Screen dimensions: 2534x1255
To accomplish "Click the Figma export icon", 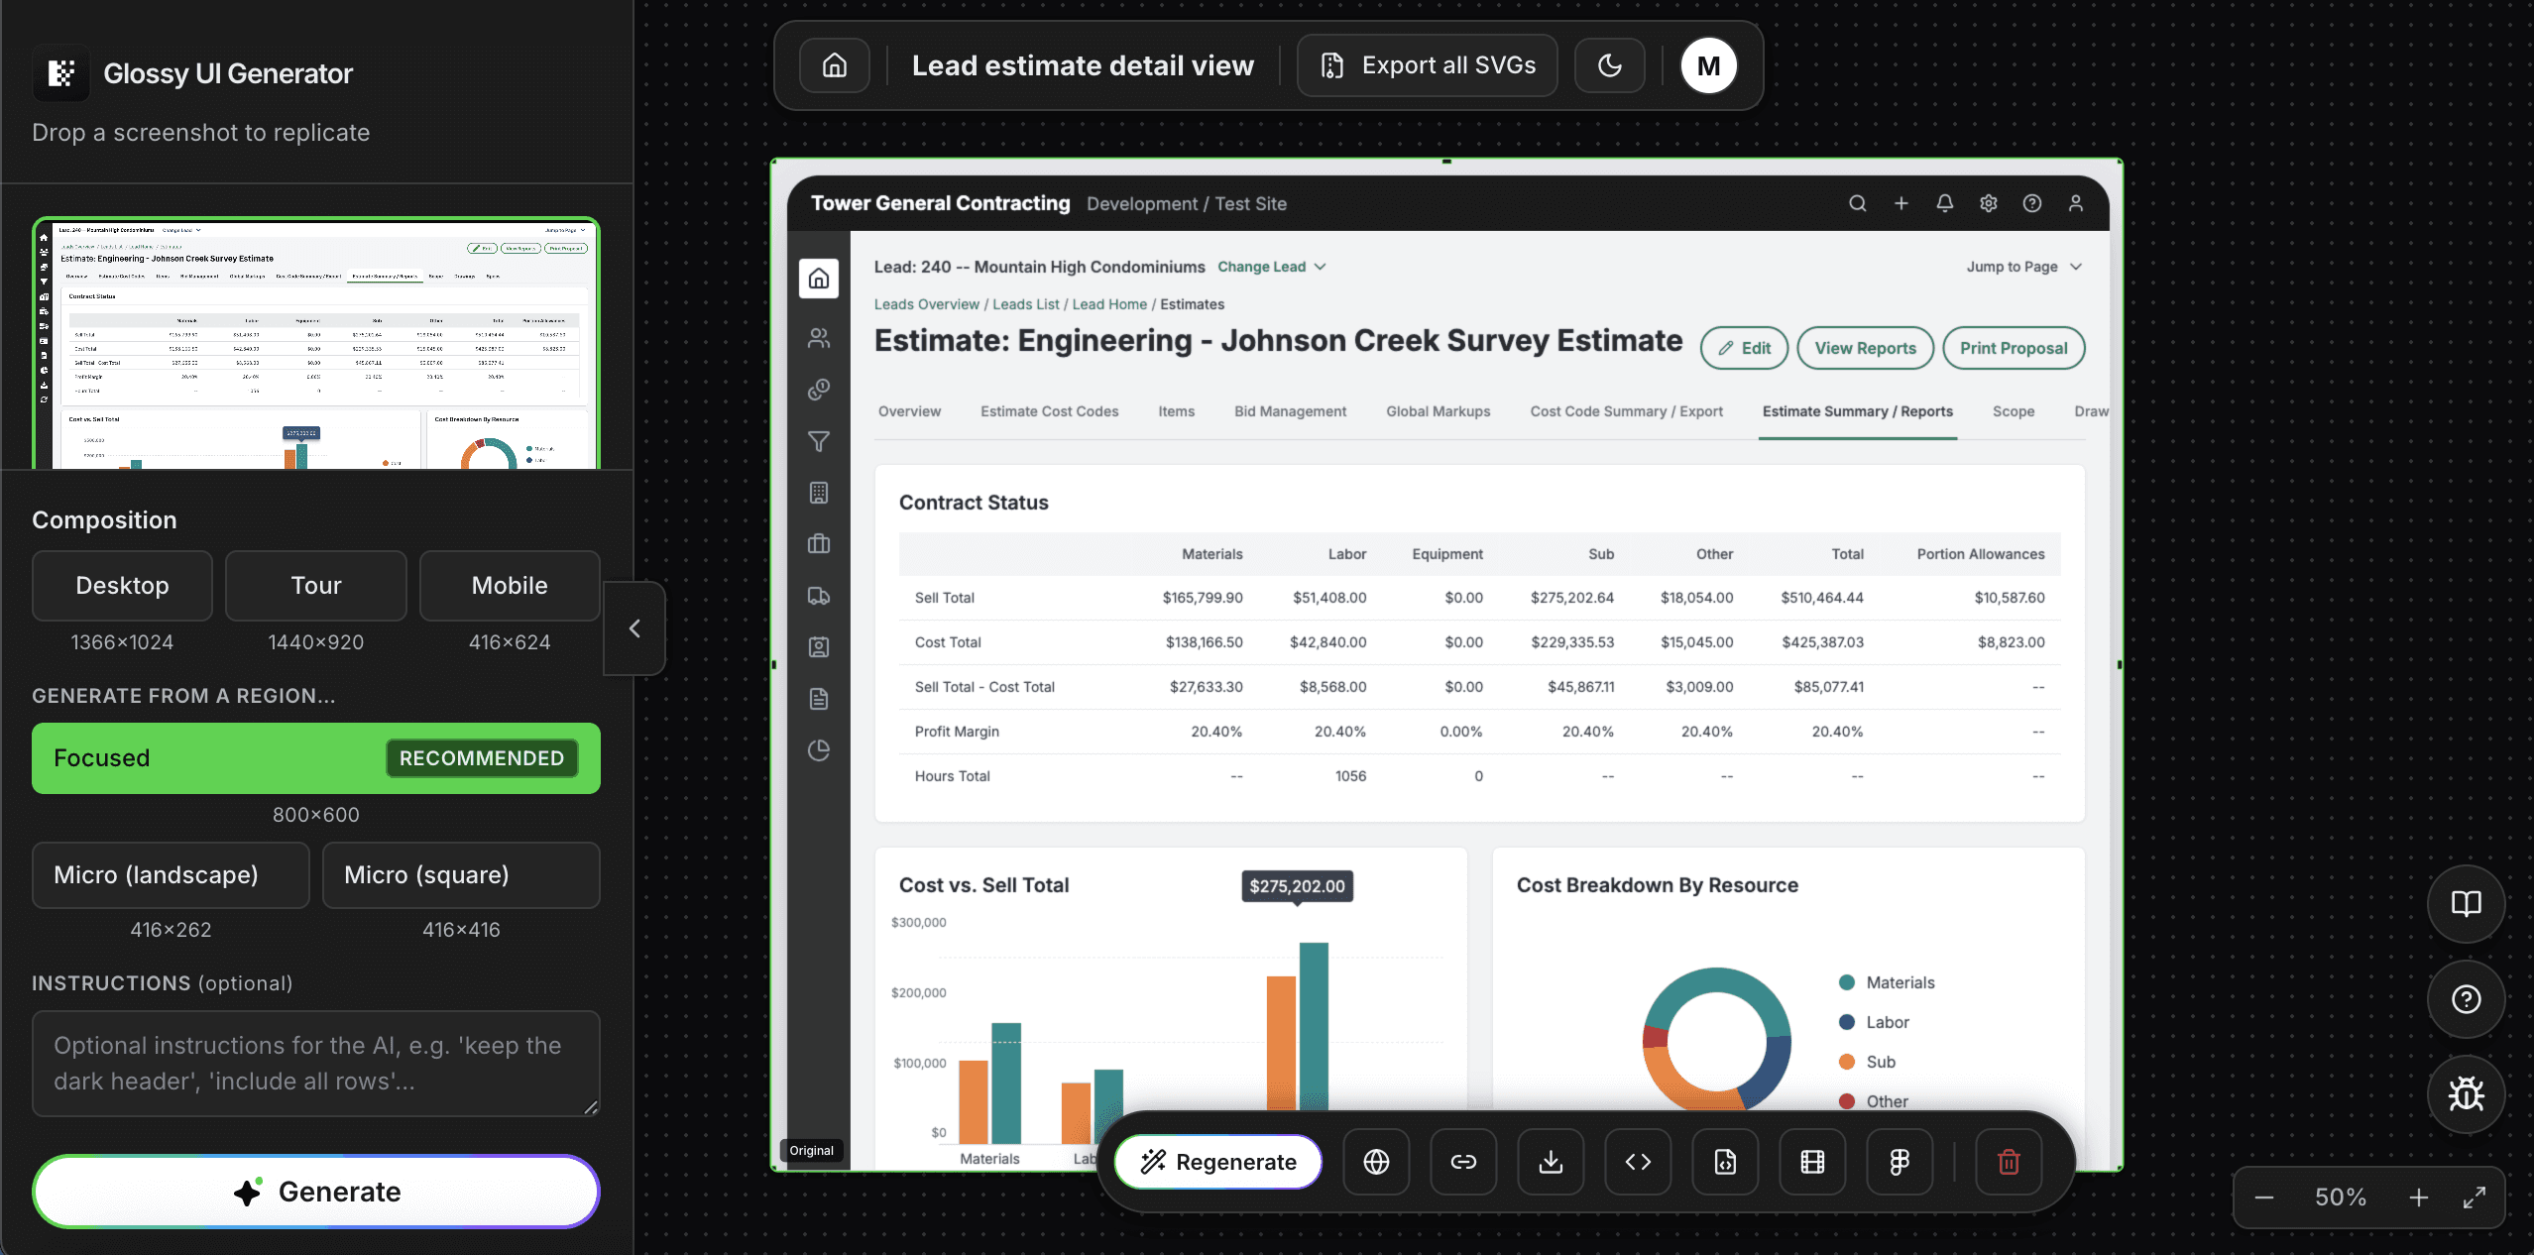I will point(1900,1162).
